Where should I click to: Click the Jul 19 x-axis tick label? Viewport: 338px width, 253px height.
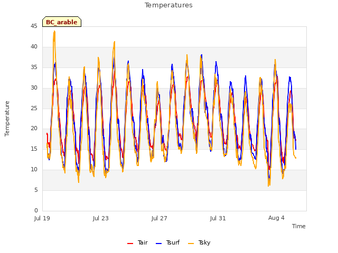click(42, 218)
